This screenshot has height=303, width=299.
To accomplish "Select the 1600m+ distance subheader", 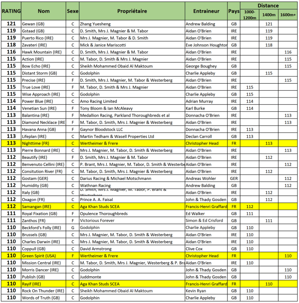I will tap(288, 15).
